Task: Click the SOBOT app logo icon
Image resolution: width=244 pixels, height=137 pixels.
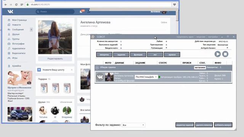Action: (93, 37)
